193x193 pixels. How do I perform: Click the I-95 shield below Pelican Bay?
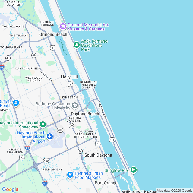pos(45,184)
